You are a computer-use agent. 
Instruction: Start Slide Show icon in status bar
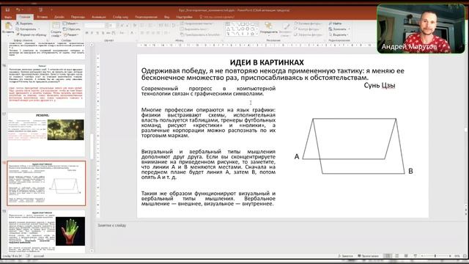pyautogui.click(x=415, y=256)
